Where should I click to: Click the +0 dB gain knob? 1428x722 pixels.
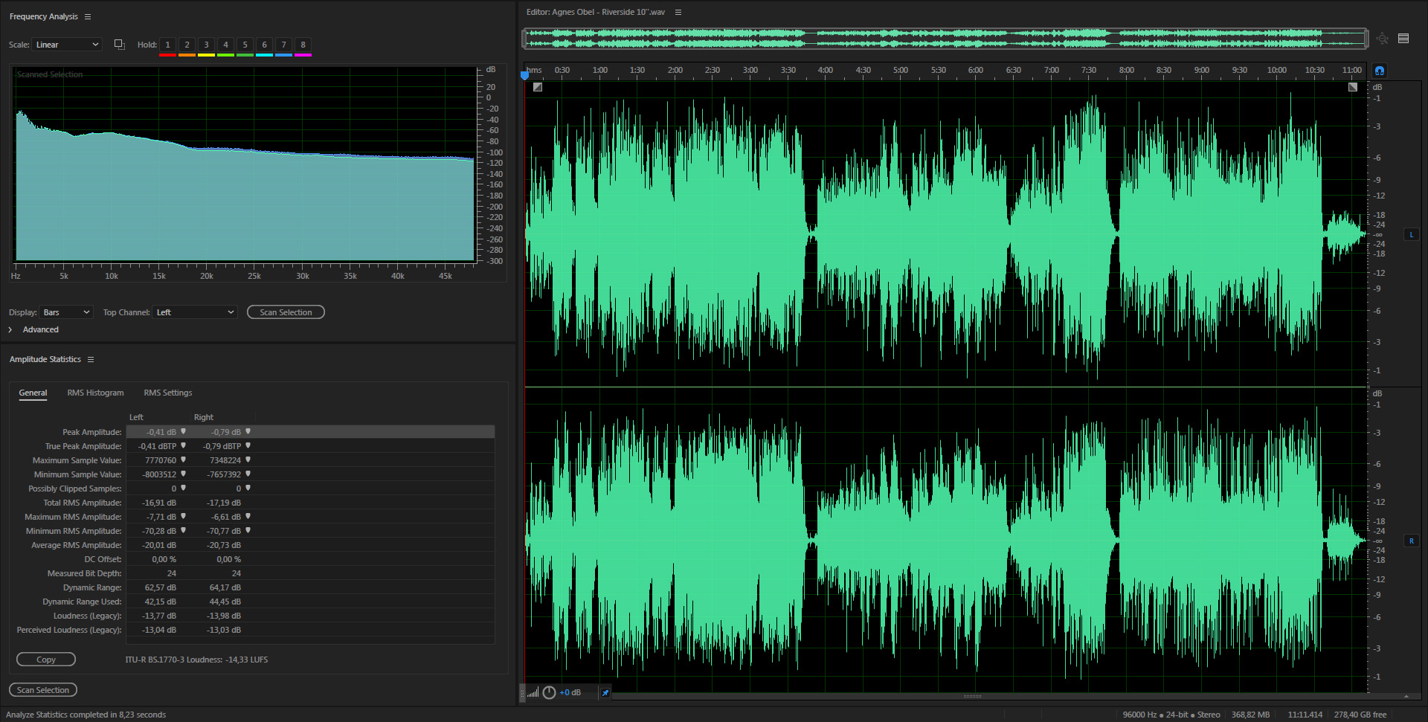(549, 692)
